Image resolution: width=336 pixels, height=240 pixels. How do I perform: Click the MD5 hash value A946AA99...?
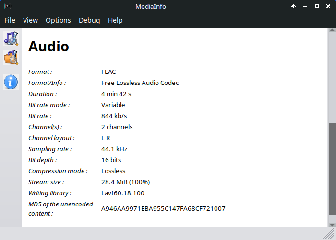point(163,208)
